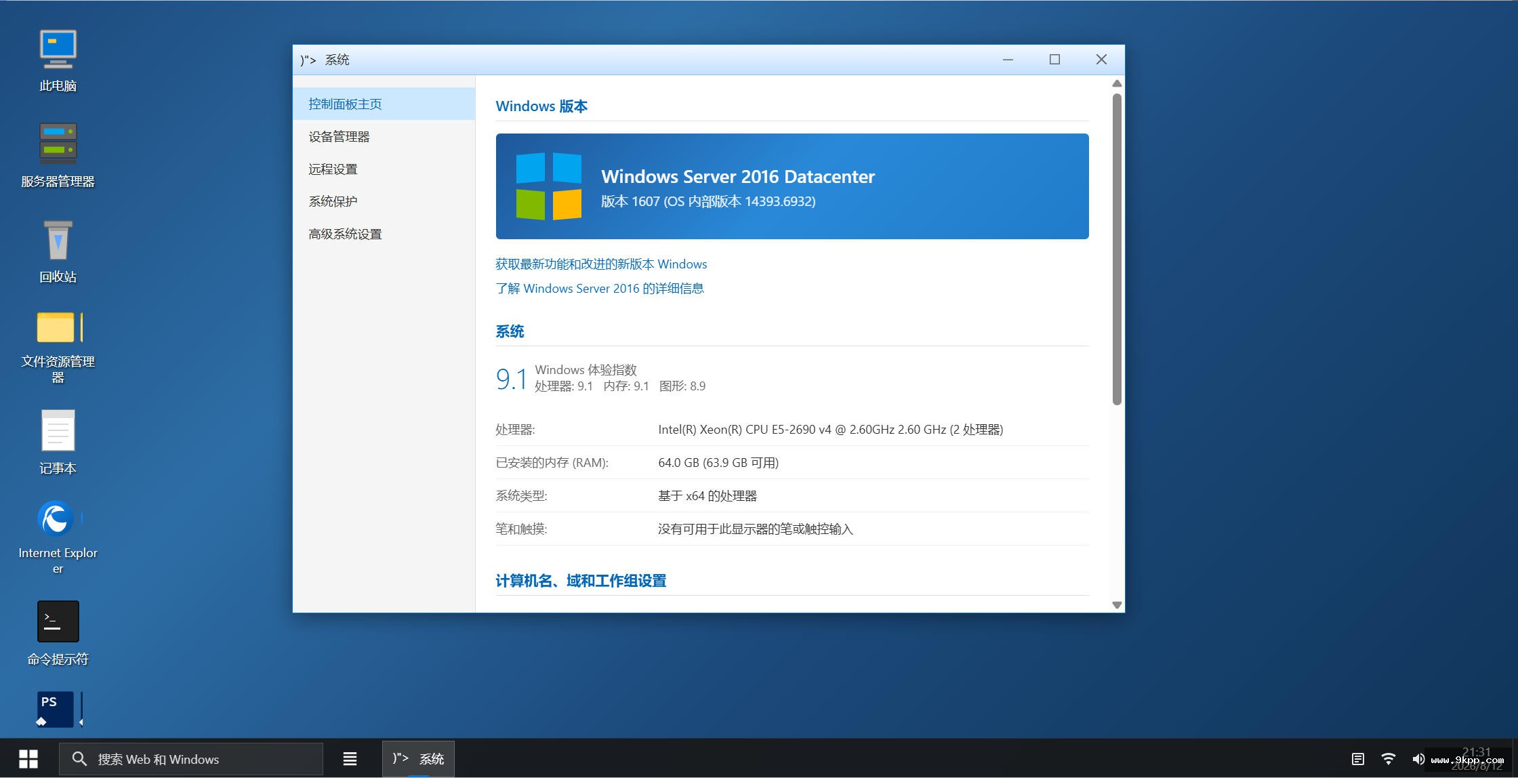Click the 基于 x64 的处理器 value

(707, 496)
